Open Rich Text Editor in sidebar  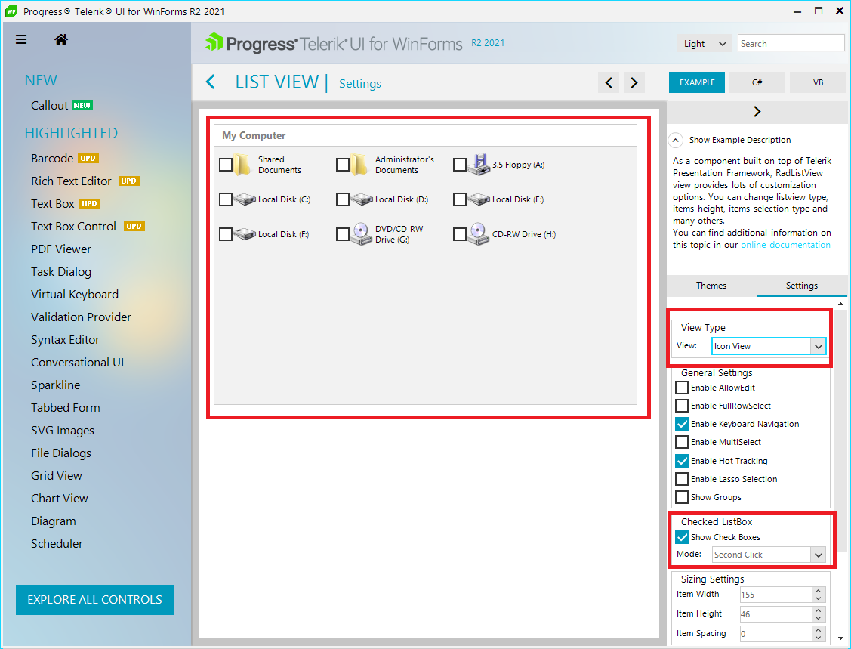(71, 181)
